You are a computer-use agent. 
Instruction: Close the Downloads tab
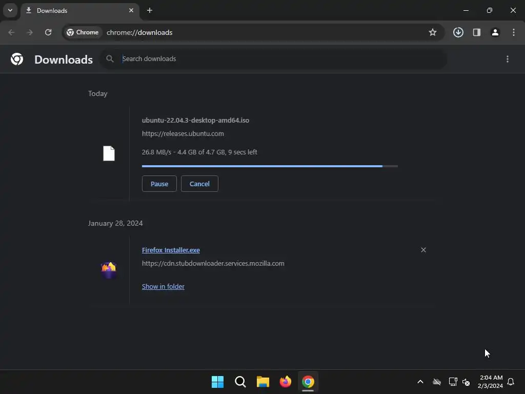click(x=131, y=10)
